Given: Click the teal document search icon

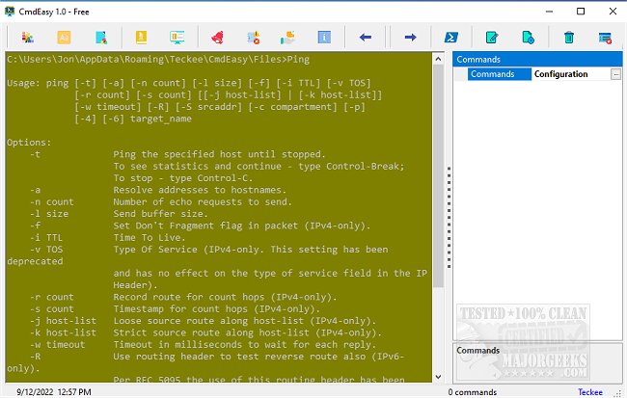Looking at the screenshot, I should pyautogui.click(x=529, y=38).
